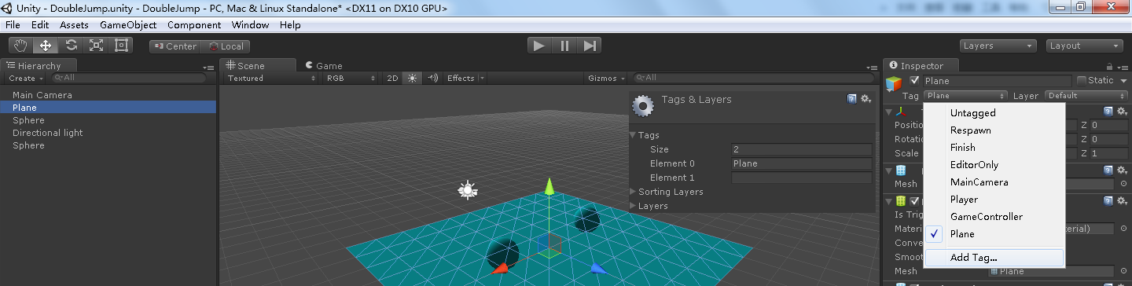Open the Gizmos dropdown
This screenshot has height=286, width=1132.
click(606, 78)
